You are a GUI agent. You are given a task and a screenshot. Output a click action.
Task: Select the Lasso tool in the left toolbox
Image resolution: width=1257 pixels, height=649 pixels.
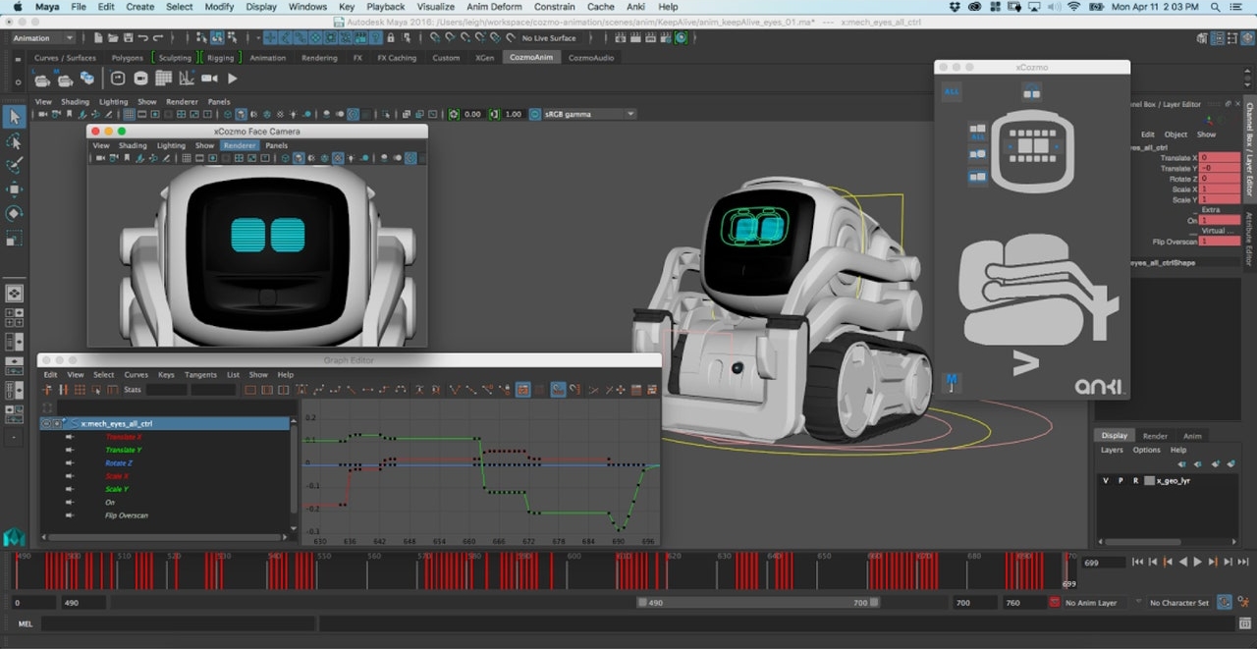pos(14,140)
